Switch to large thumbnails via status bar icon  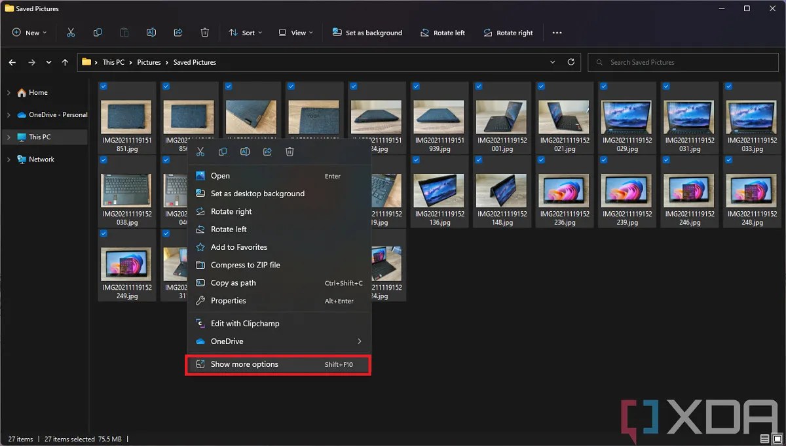776,439
